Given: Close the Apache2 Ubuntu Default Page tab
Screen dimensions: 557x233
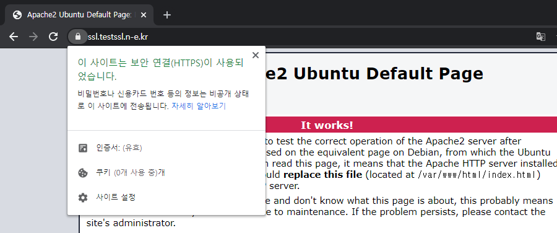Looking at the screenshot, I should 144,15.
